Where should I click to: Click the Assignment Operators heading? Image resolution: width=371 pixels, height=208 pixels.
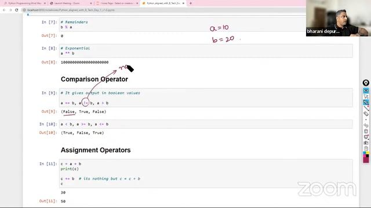(x=96, y=150)
